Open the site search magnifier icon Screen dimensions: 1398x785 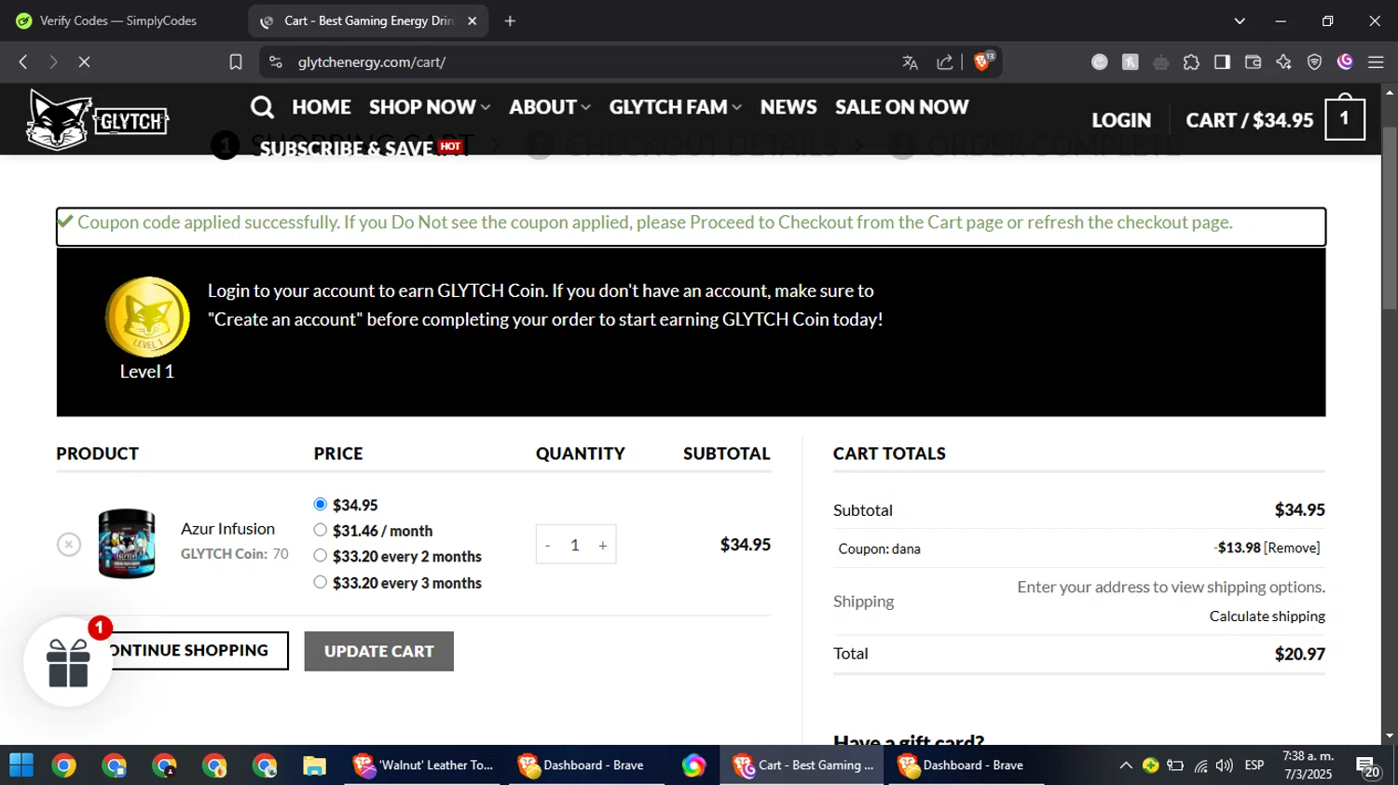click(x=262, y=107)
